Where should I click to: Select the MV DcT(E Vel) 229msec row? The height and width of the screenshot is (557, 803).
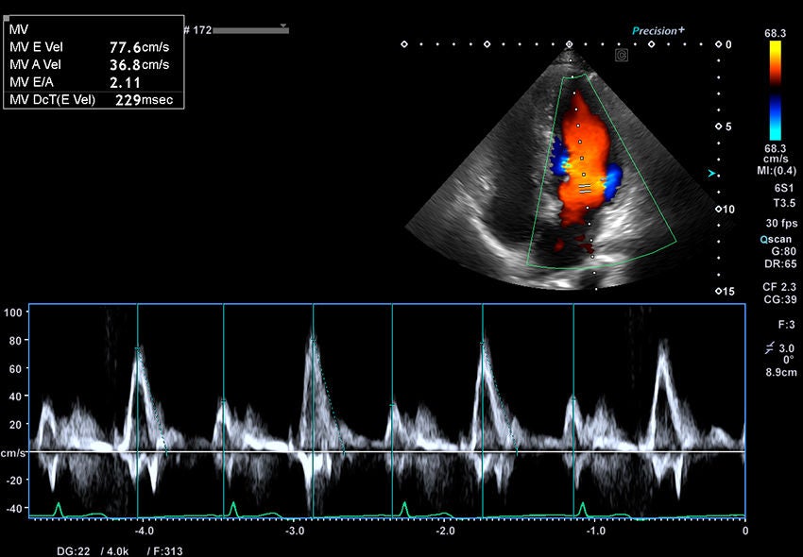coord(94,99)
